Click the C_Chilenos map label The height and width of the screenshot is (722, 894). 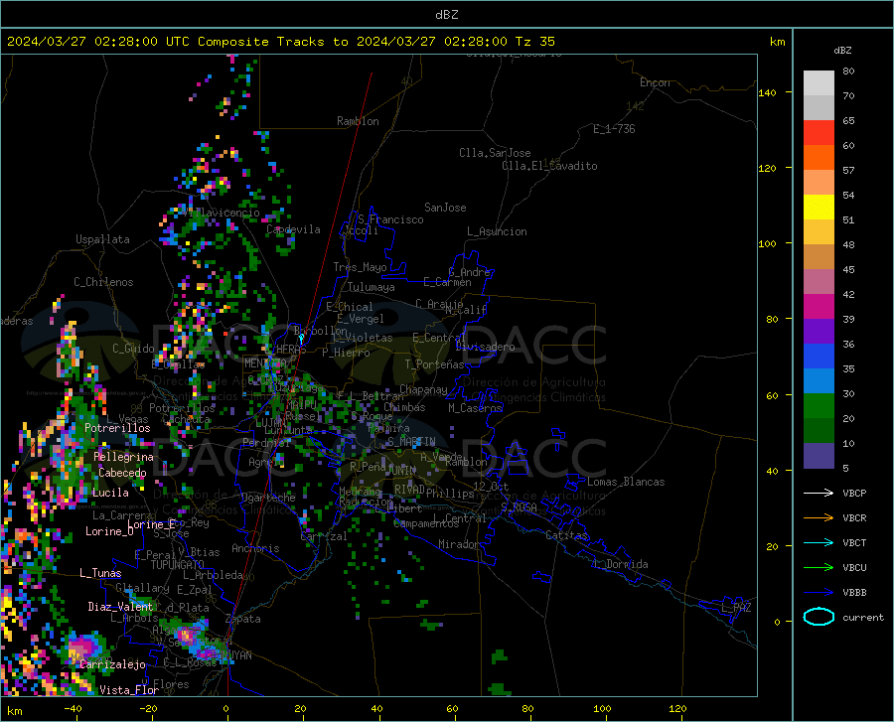click(103, 281)
